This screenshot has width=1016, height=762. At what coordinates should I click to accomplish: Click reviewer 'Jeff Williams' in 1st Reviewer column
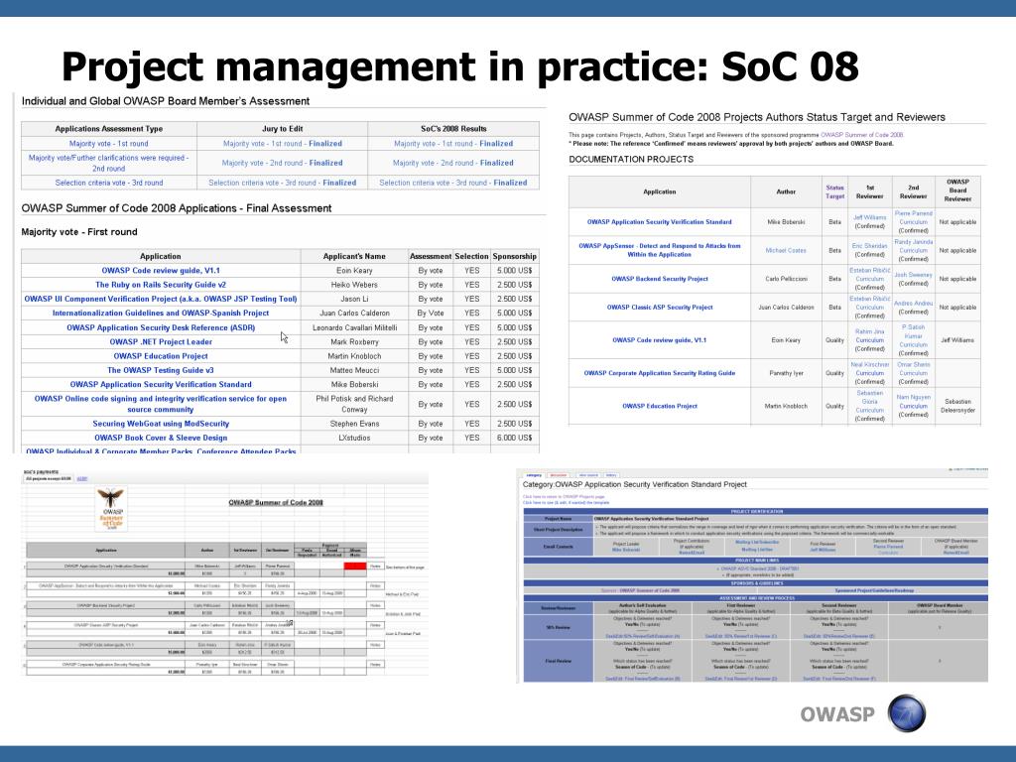point(869,217)
